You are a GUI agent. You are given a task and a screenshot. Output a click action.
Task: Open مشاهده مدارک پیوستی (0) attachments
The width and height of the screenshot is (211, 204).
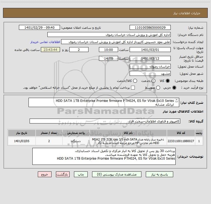pos(117,174)
